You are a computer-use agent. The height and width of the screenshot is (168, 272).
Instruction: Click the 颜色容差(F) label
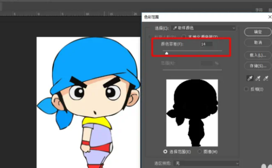coord(172,44)
